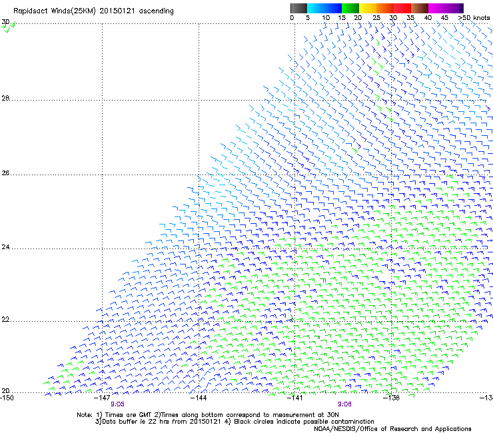Click the latitude label '30'
This screenshot has width=493, height=433.
pos(5,22)
